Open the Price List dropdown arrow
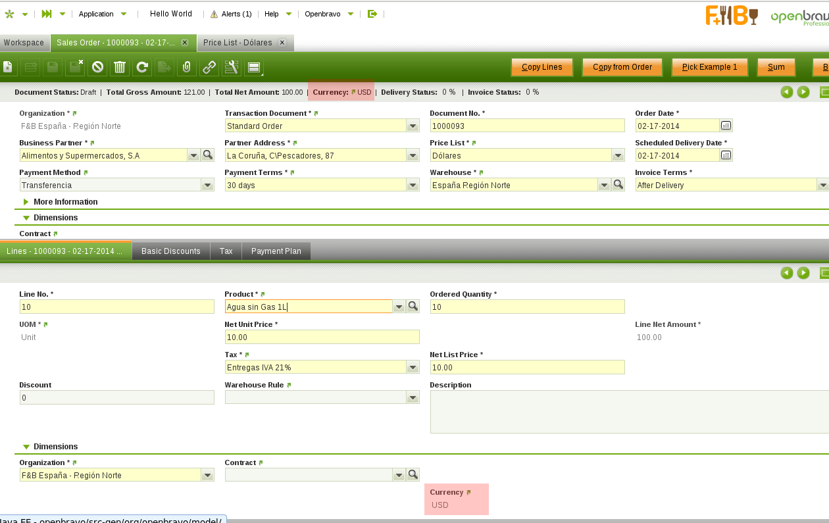This screenshot has width=829, height=523. tap(618, 156)
